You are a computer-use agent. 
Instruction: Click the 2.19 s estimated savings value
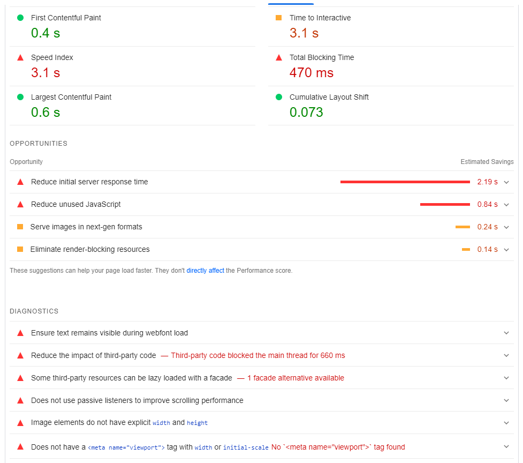coord(487,182)
